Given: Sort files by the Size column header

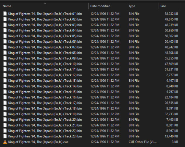Looking at the screenshot, I should (163, 6).
